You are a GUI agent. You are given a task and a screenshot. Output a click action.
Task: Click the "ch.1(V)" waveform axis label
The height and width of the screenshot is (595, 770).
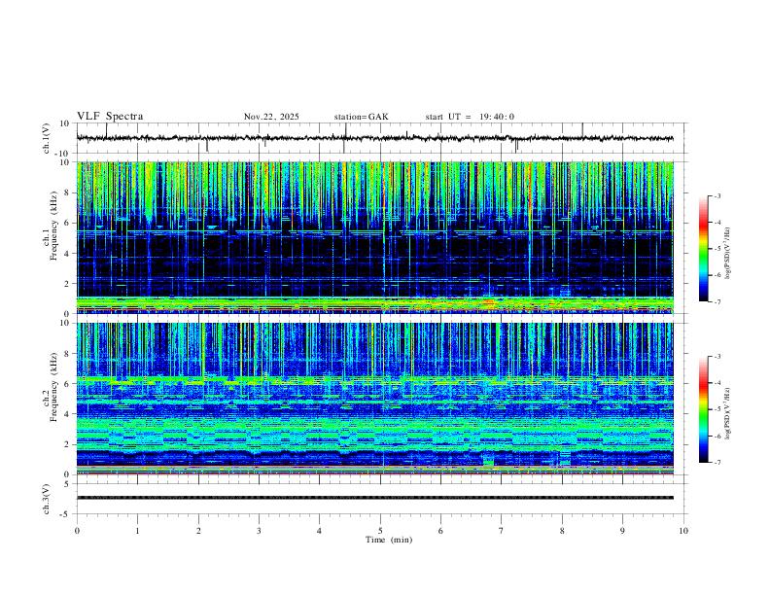(x=47, y=138)
